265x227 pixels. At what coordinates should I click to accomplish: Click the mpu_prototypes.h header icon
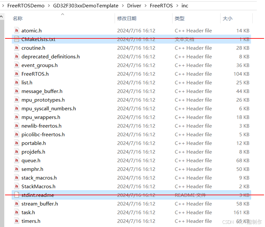(16, 100)
